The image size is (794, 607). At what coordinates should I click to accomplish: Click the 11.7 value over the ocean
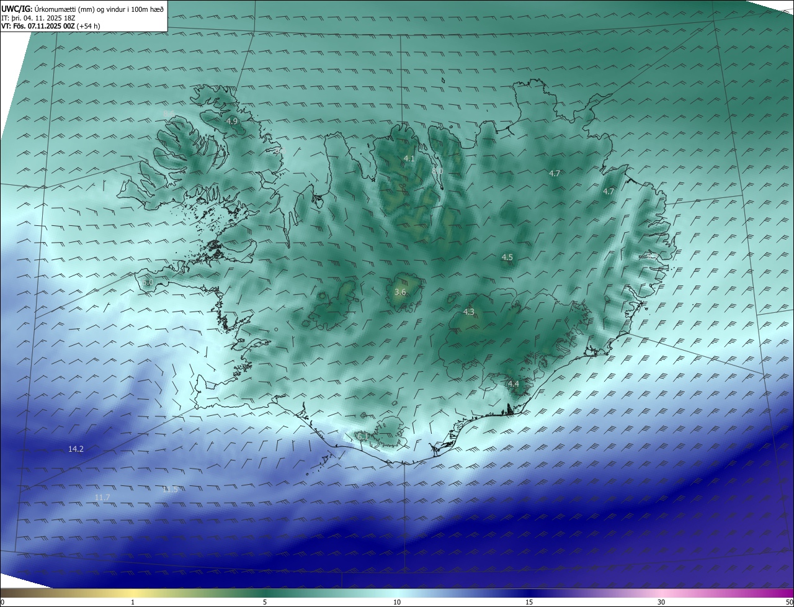(x=102, y=498)
